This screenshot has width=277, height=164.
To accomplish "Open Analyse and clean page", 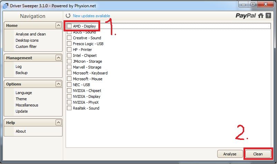I will click(30, 34).
